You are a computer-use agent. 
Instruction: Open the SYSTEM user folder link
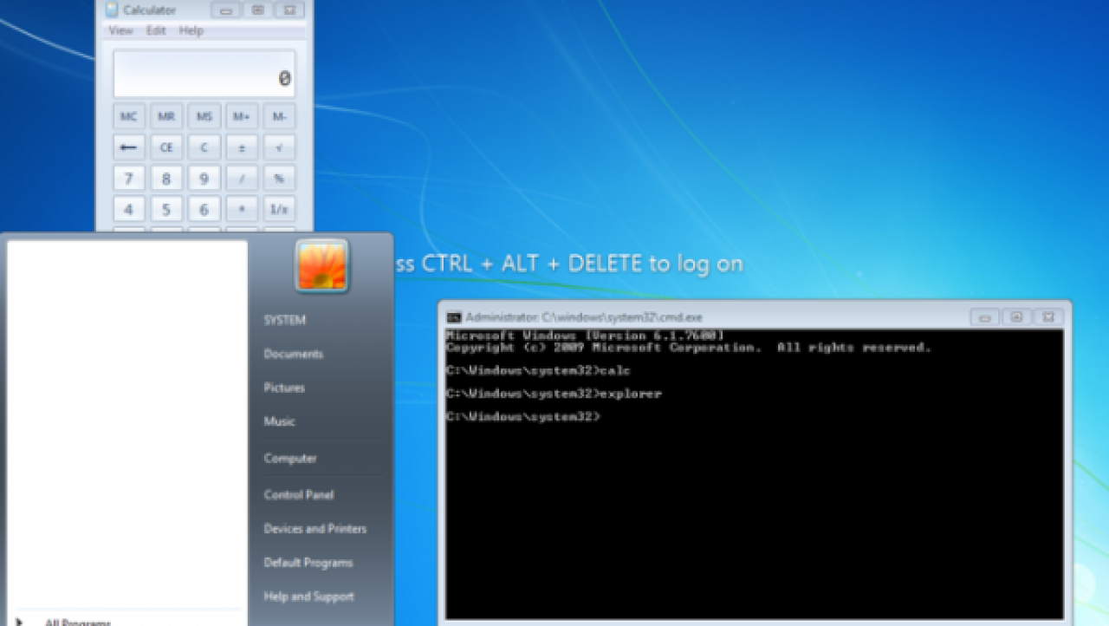[285, 320]
